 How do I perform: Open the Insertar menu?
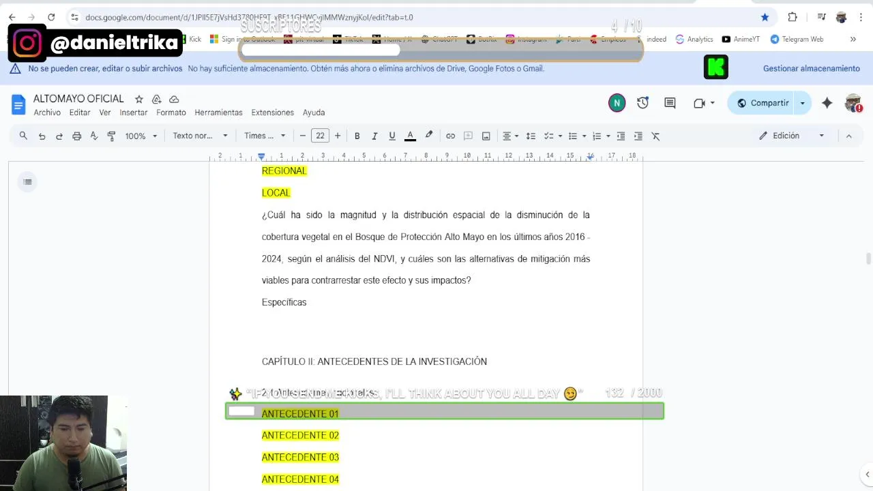pos(134,113)
